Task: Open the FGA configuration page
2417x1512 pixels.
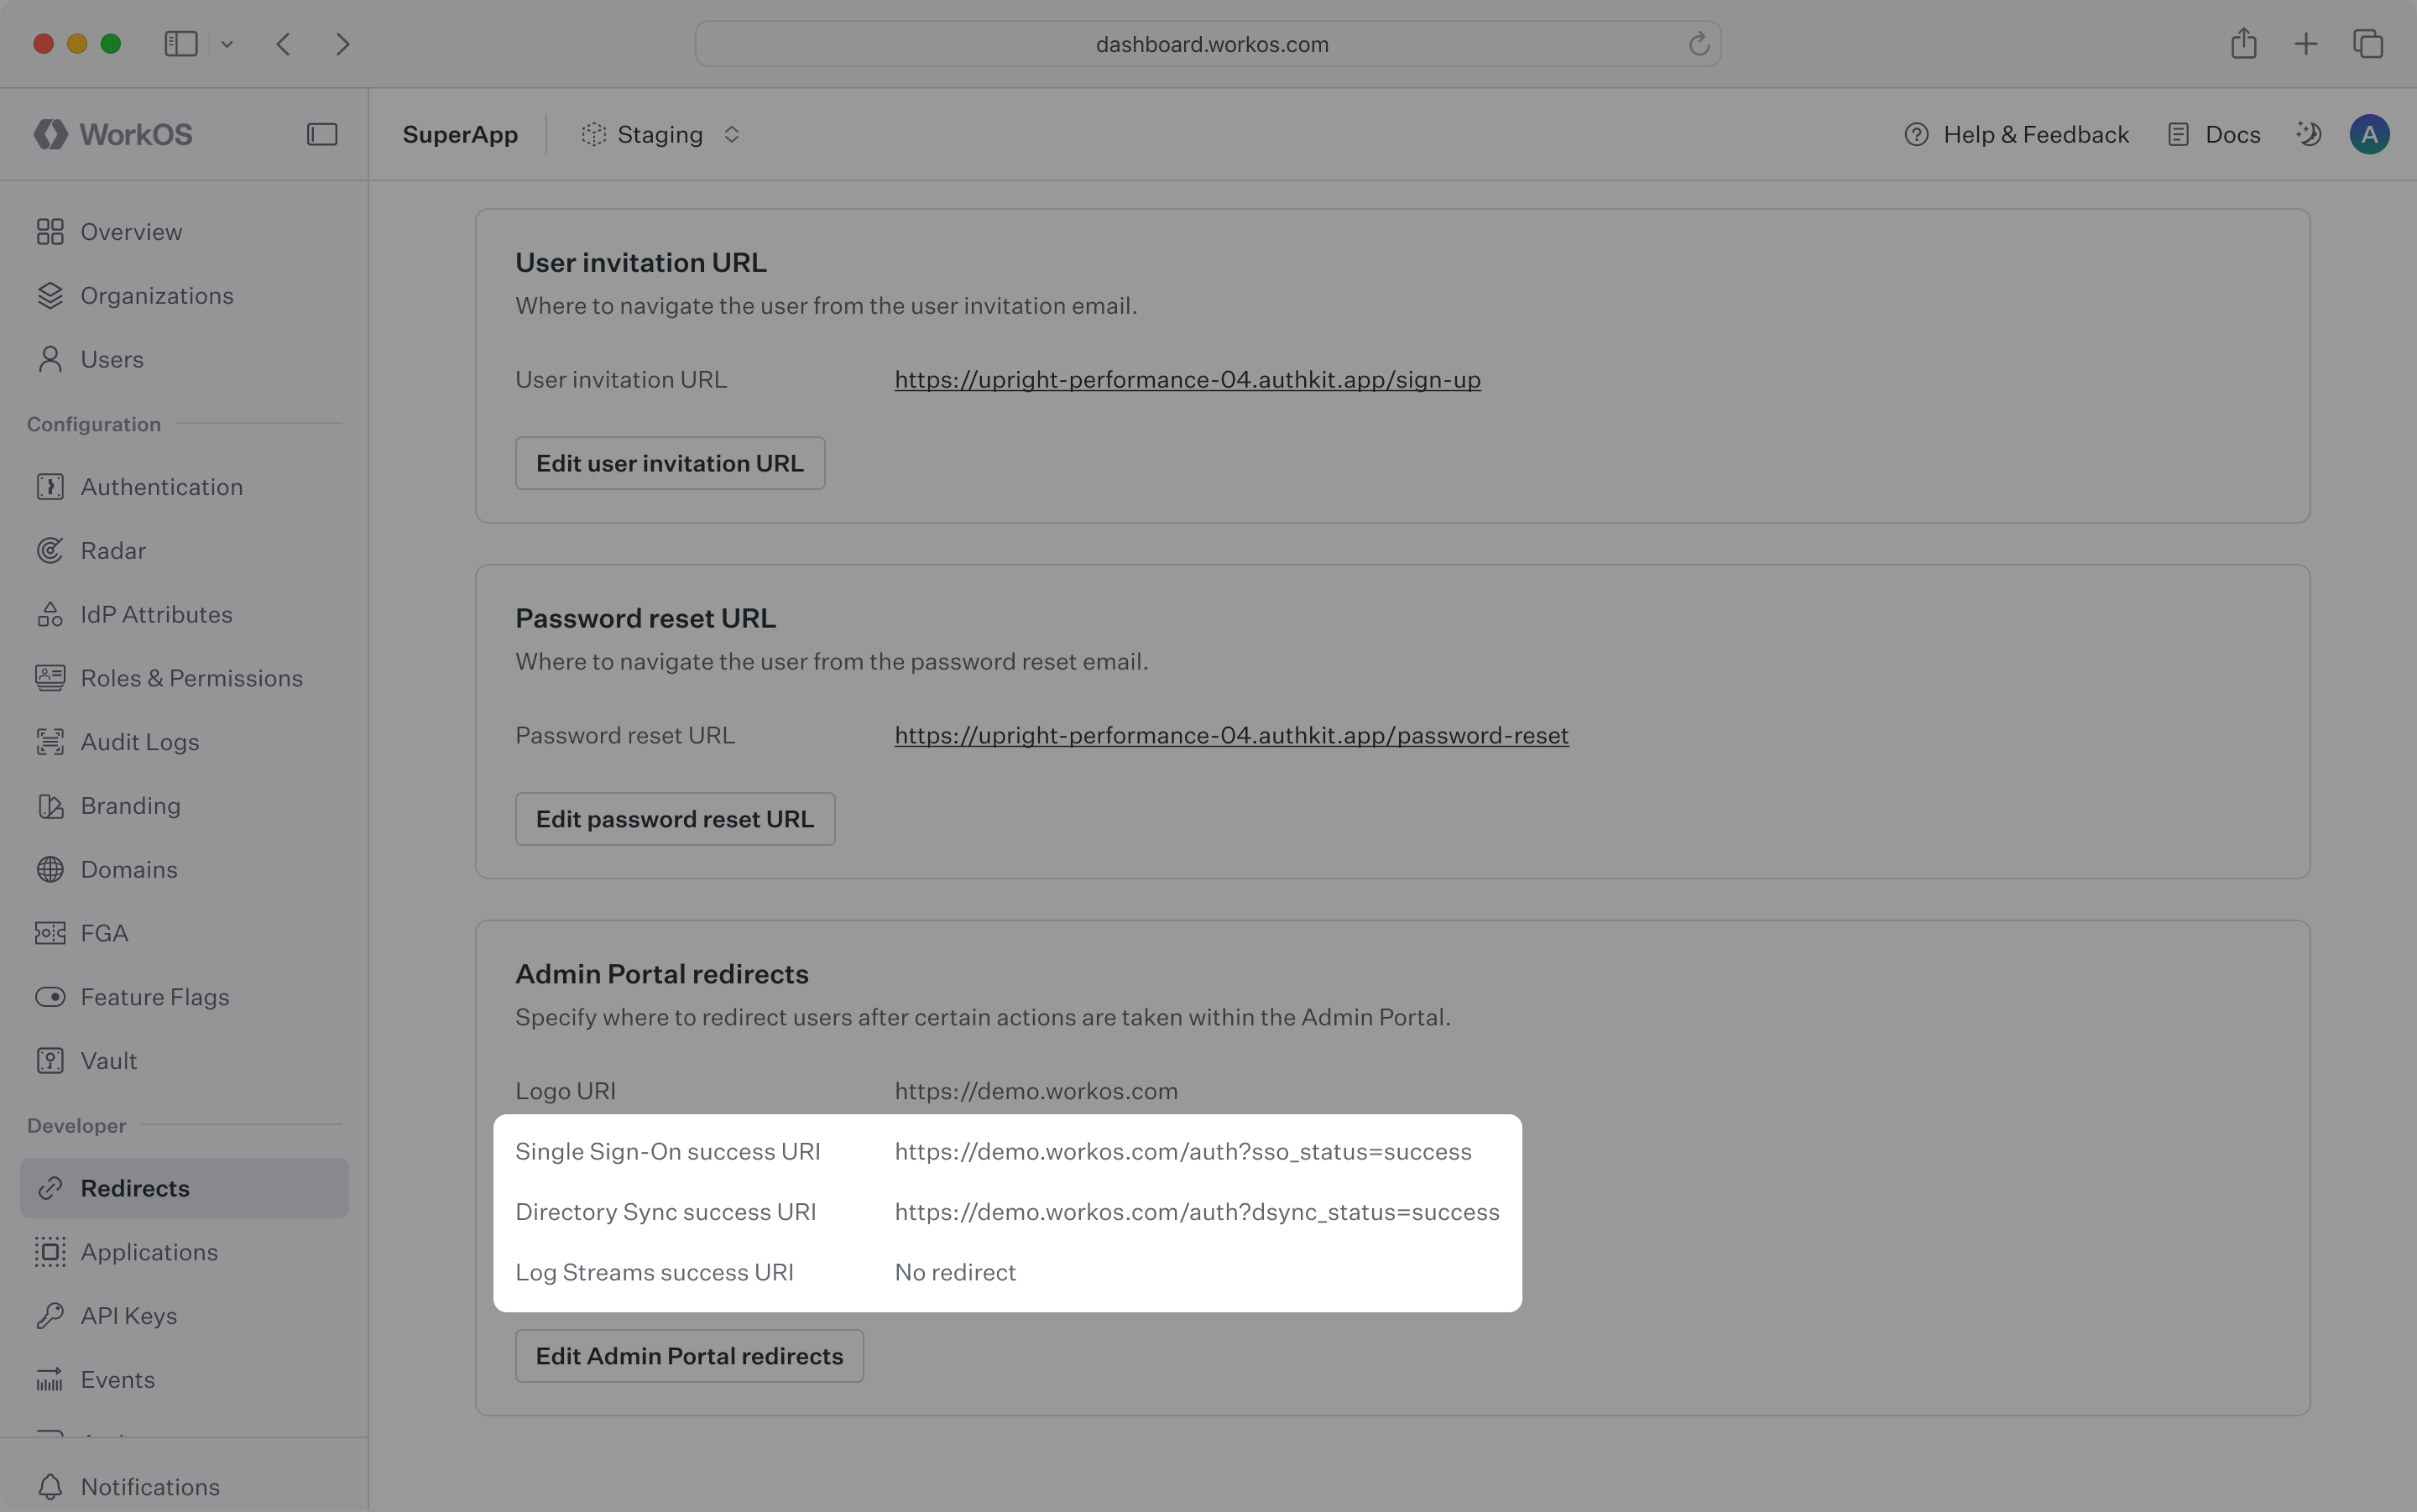Action: [104, 933]
